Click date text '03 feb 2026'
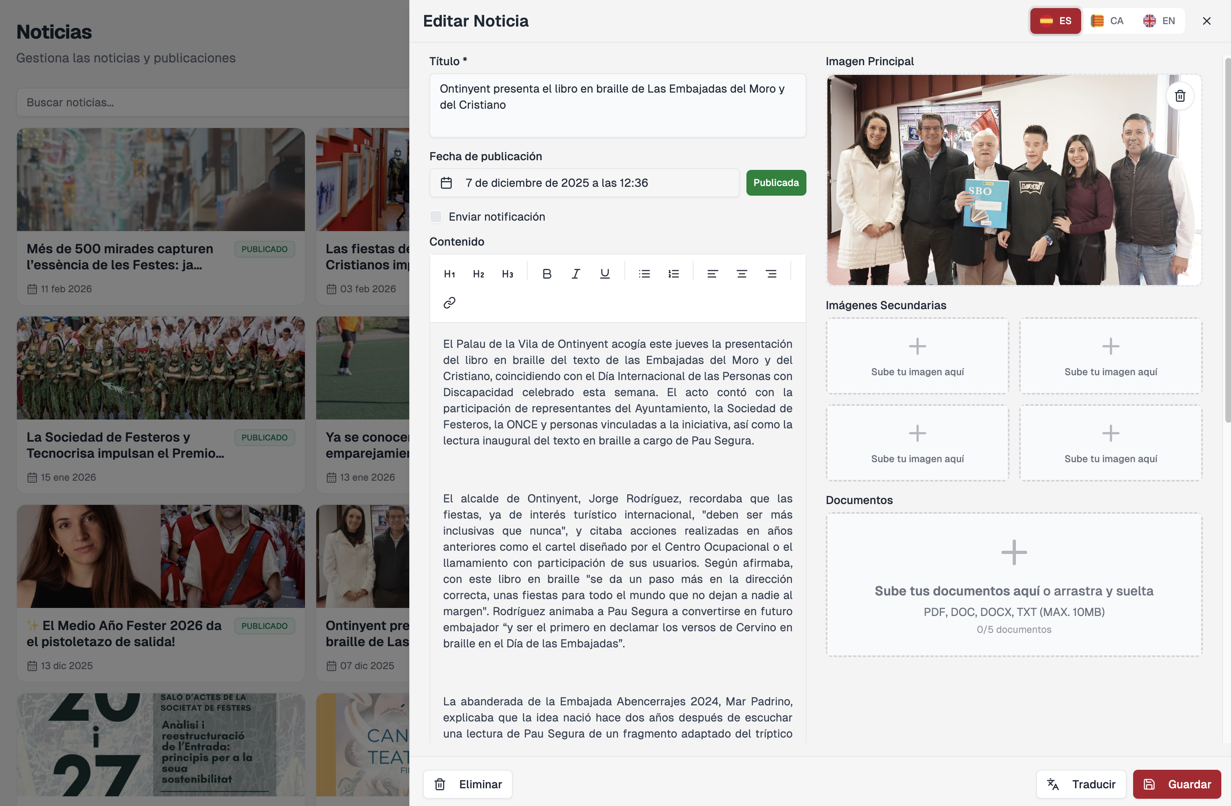This screenshot has height=806, width=1231. coord(368,289)
